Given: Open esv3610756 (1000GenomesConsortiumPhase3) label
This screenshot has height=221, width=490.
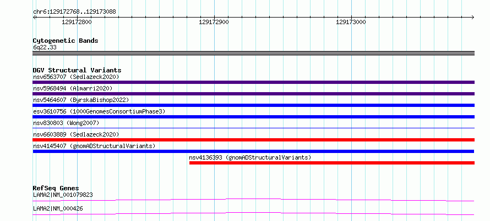Looking at the screenshot, I should [99, 111].
